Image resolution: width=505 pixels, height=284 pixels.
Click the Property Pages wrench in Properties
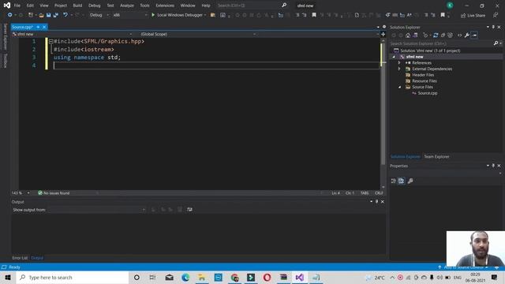click(410, 181)
